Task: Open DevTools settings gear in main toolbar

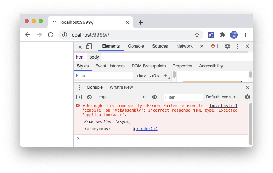Action: pos(227,46)
